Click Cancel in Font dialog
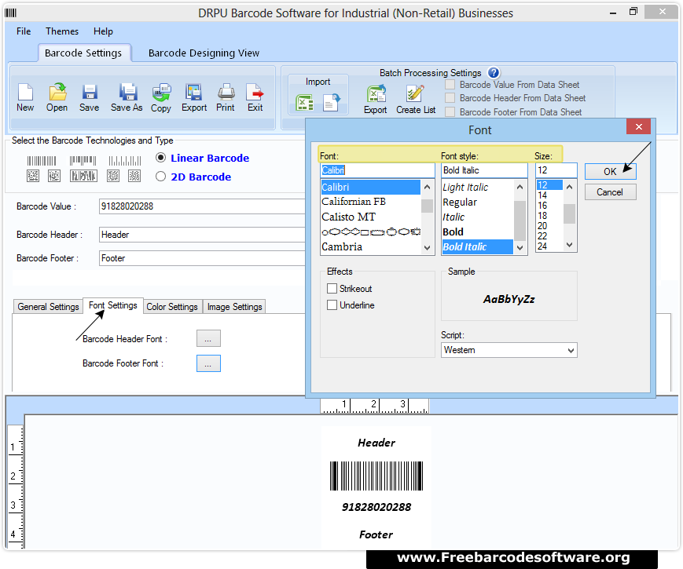Screen dimensions: 683x569 coord(610,192)
